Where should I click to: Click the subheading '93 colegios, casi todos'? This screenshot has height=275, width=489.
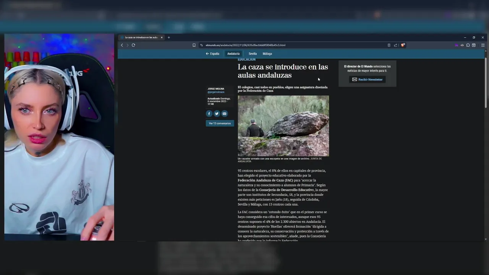tap(282, 89)
